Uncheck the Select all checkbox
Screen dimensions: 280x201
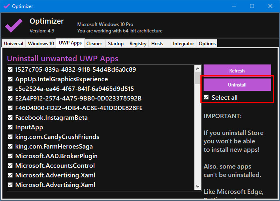[206, 98]
